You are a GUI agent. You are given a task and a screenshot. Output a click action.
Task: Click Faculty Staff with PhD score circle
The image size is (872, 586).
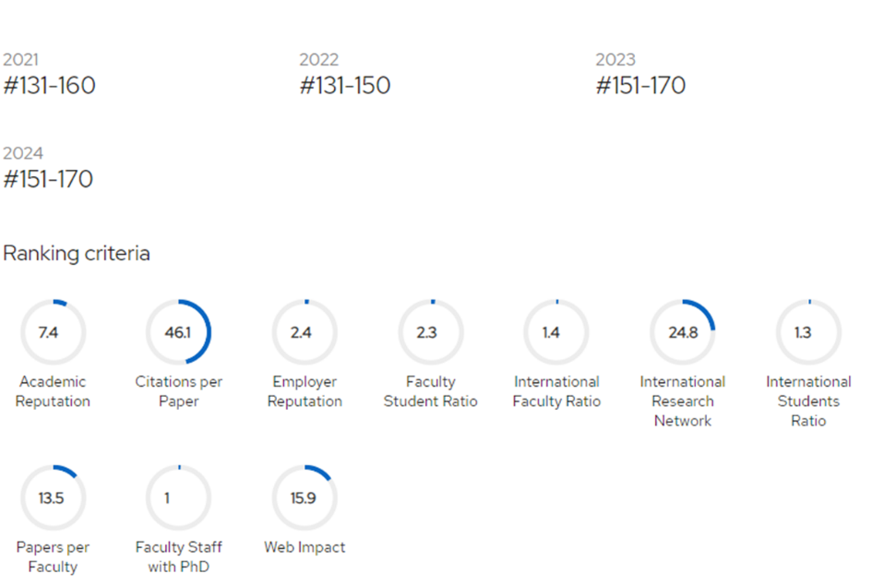pos(178,498)
